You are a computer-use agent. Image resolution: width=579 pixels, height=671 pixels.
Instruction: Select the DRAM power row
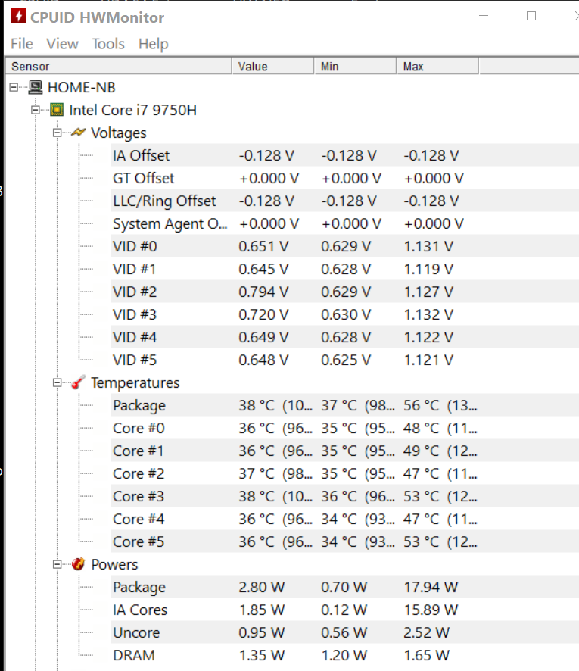tap(344, 655)
